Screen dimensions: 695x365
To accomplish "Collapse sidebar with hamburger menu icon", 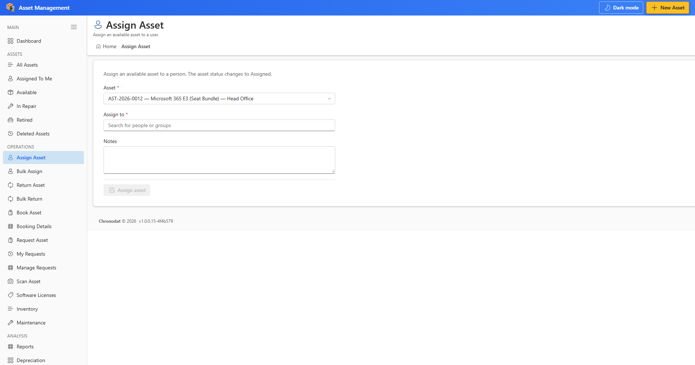I will [74, 27].
